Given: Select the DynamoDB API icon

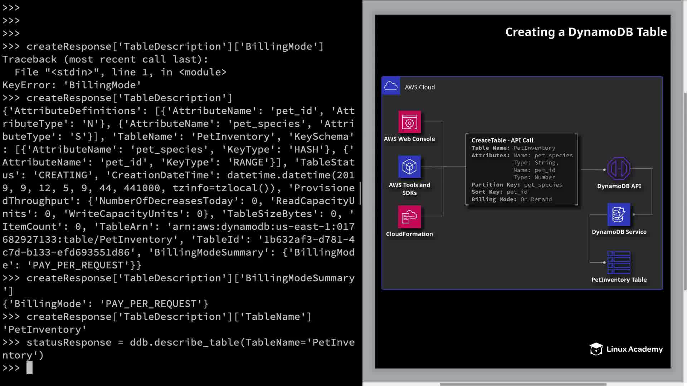Looking at the screenshot, I should [619, 169].
